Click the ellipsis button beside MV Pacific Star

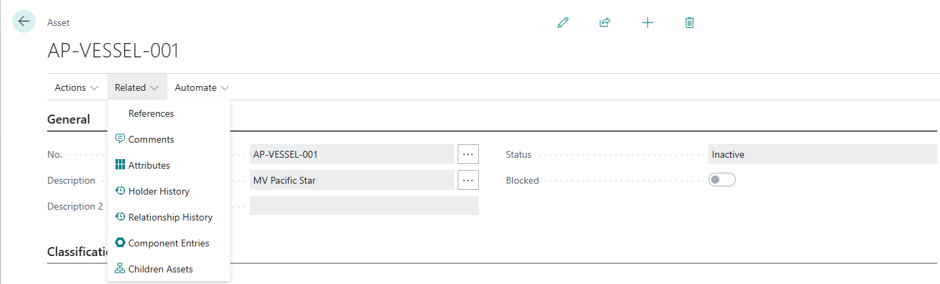468,180
